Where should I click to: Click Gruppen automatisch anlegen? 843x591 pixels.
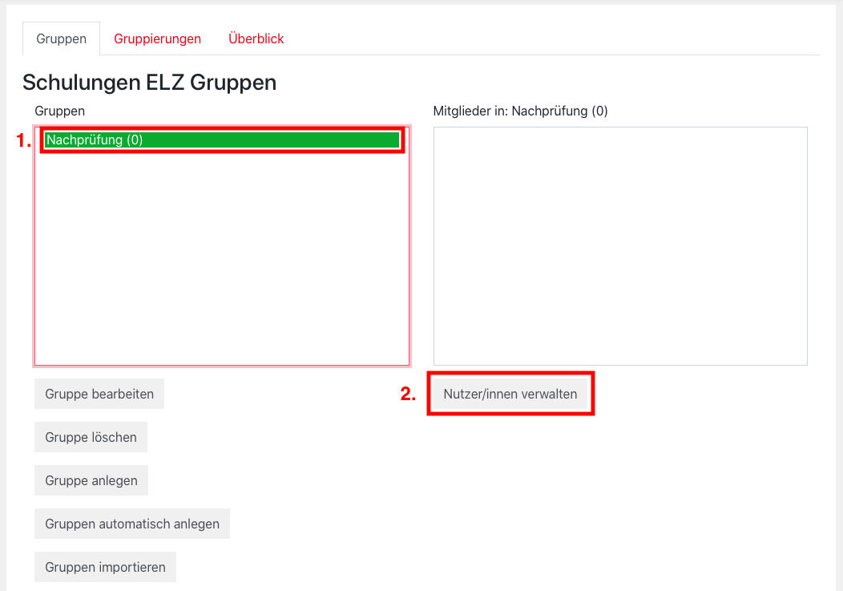click(132, 524)
